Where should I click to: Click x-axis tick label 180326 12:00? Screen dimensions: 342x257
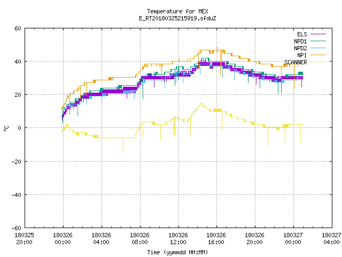point(178,239)
